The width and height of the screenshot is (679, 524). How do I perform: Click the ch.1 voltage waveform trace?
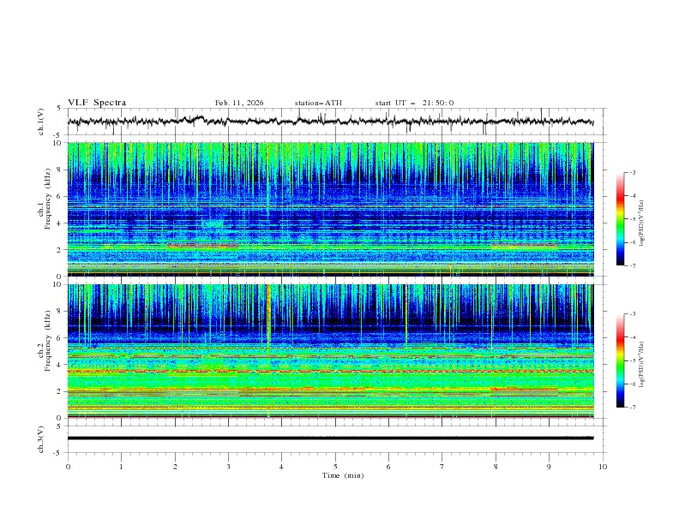point(330,122)
